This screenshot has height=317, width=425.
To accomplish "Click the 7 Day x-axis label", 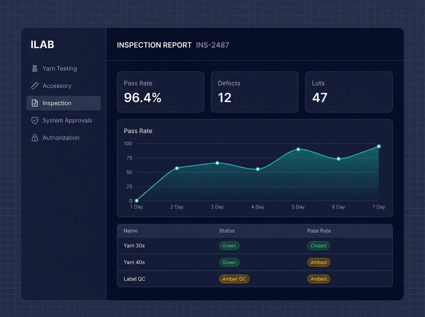I will pyautogui.click(x=379, y=207).
